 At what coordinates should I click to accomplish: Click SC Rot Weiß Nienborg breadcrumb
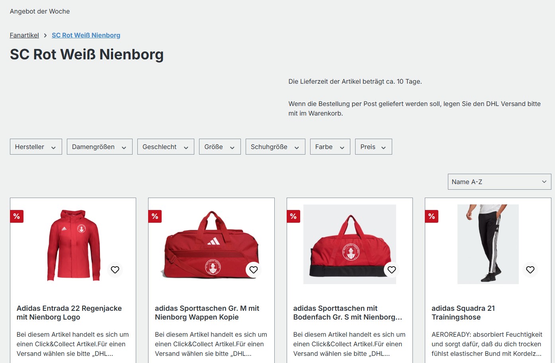pos(86,35)
